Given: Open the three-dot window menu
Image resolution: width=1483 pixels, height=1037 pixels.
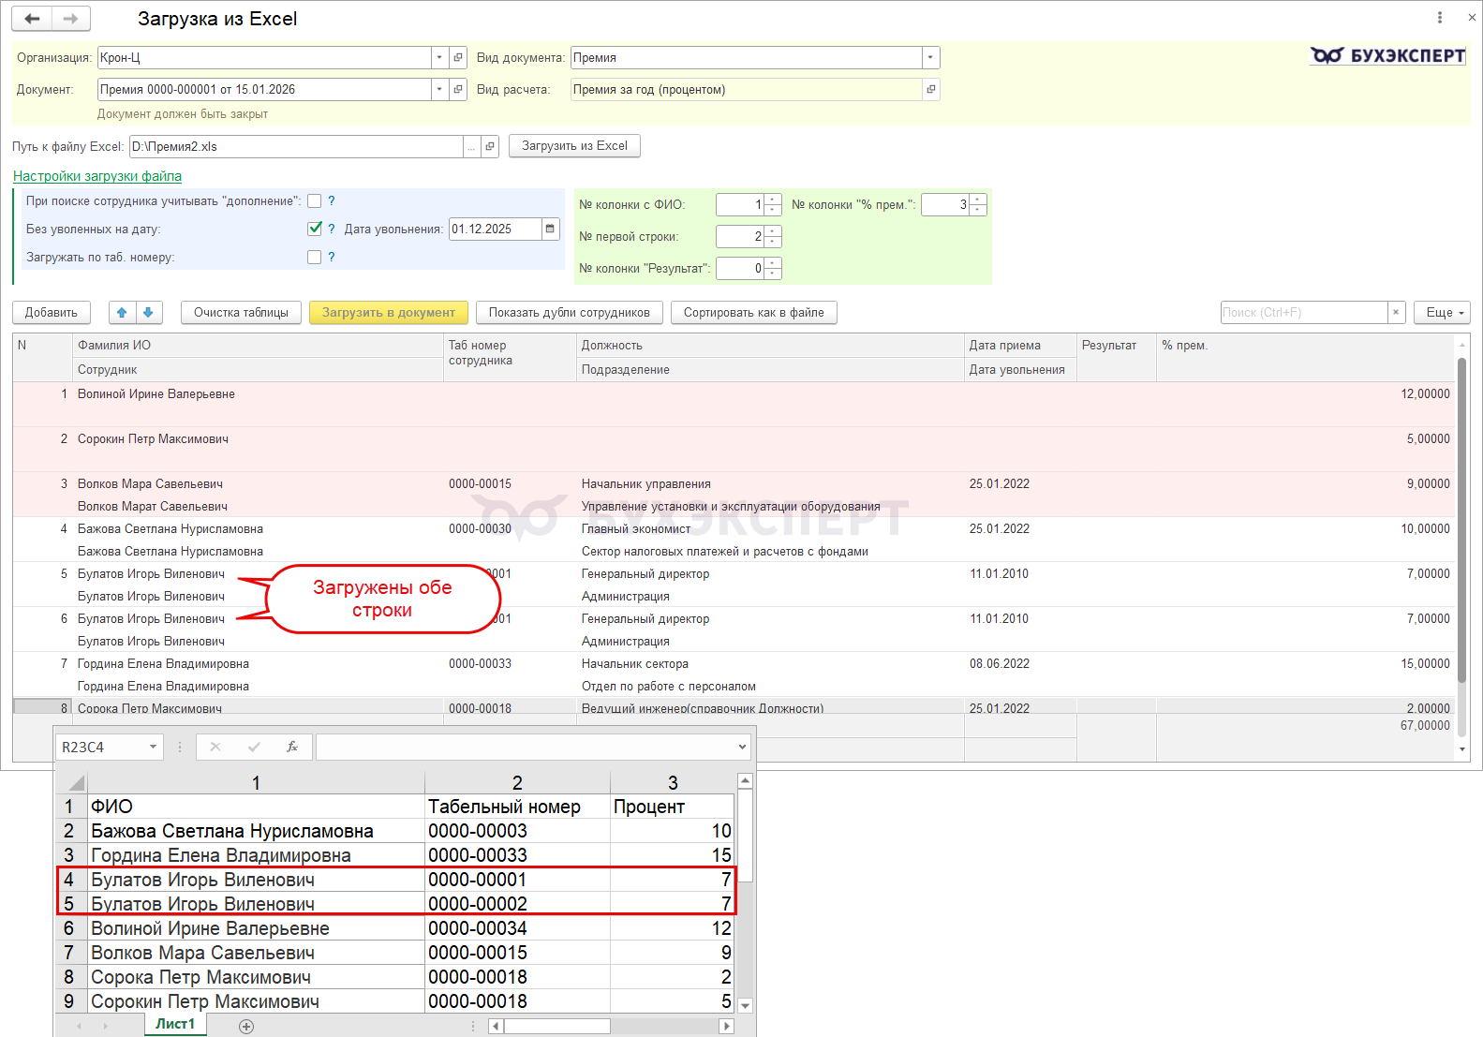Looking at the screenshot, I should 1440,18.
